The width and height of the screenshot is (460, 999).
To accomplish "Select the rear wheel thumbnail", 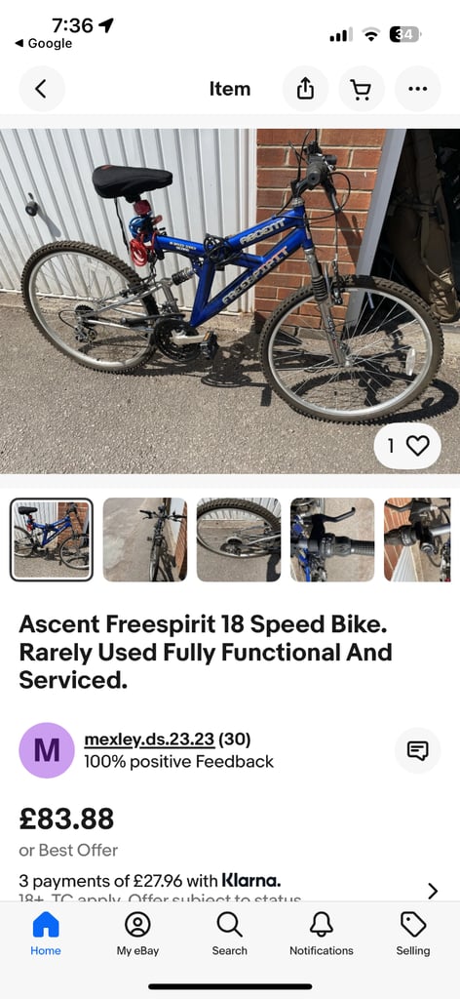I will [239, 539].
